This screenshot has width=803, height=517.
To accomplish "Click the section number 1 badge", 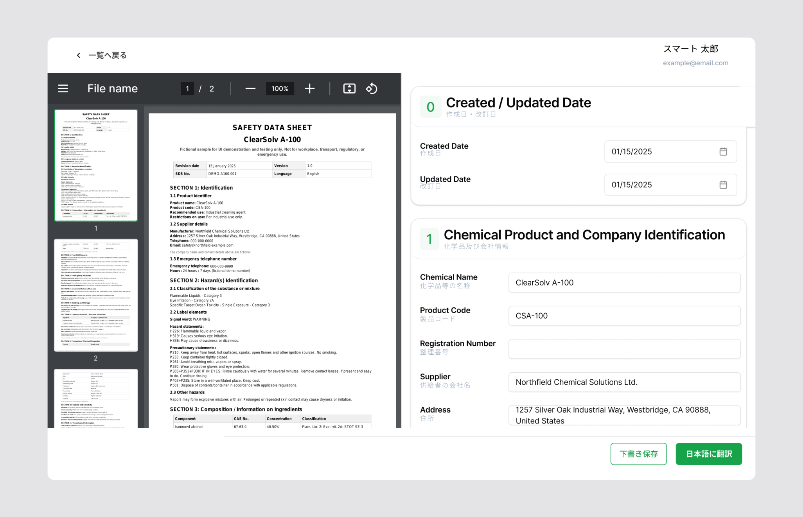I will click(x=429, y=239).
